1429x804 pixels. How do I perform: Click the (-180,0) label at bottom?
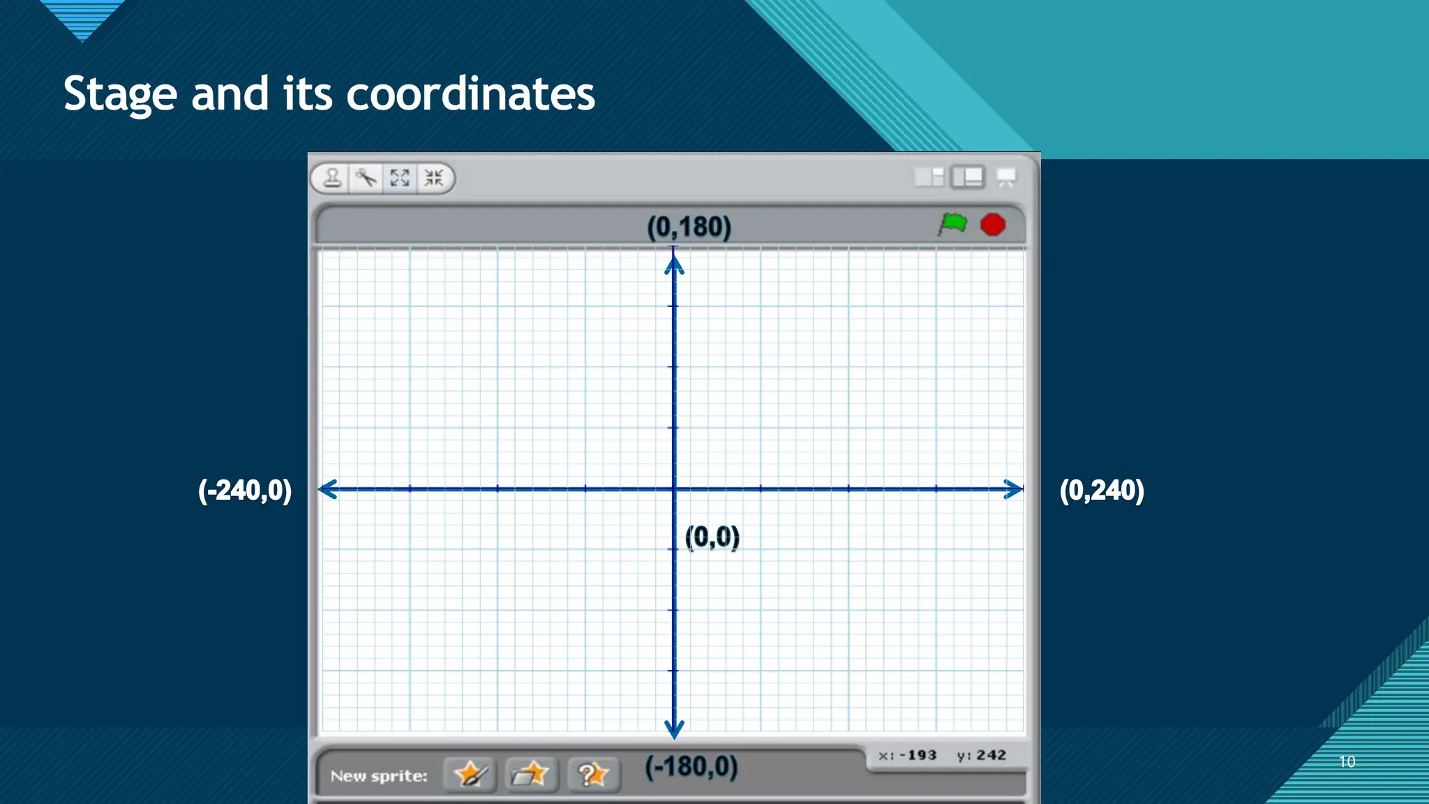click(x=691, y=767)
